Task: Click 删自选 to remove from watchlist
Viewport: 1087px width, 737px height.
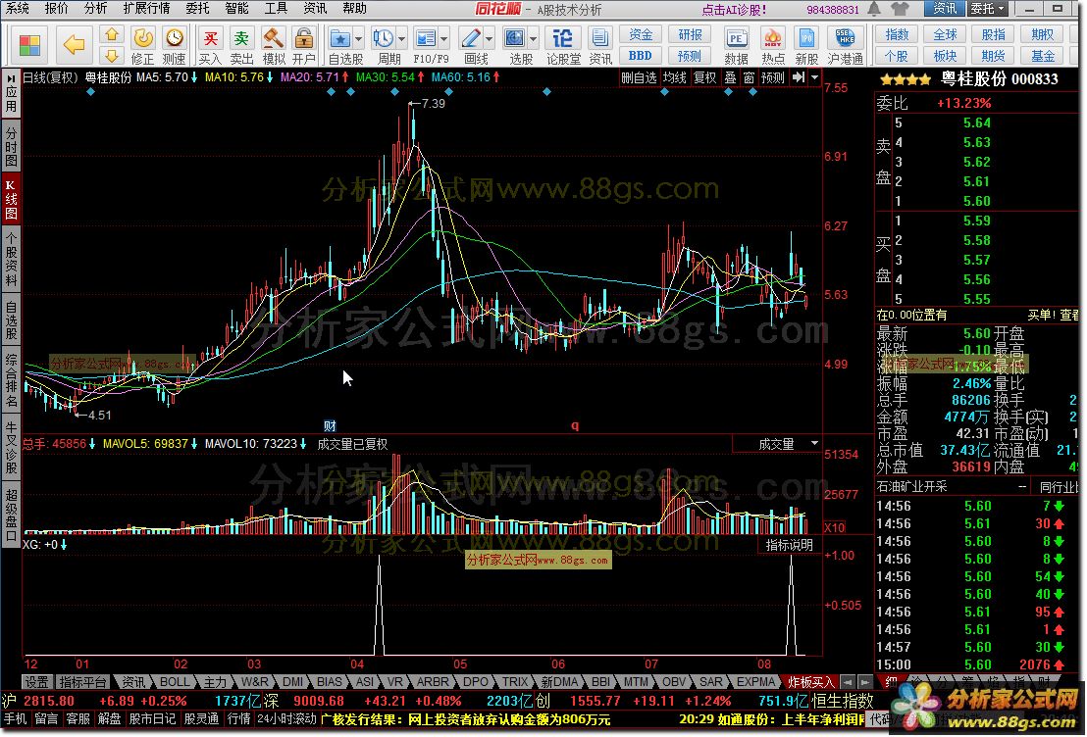Action: 639,77
